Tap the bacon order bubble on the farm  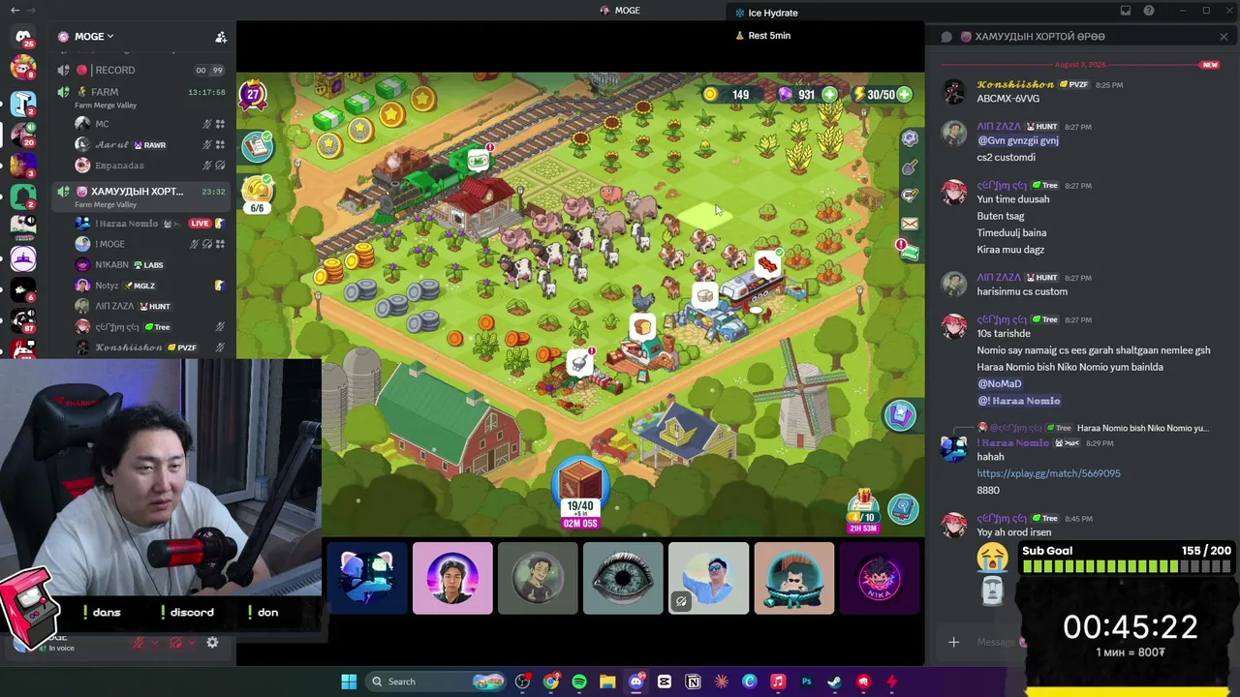pos(767,264)
